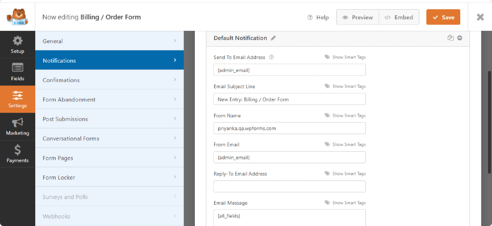Click the Email Subject Line field
The width and height of the screenshot is (492, 226).
(x=290, y=99)
